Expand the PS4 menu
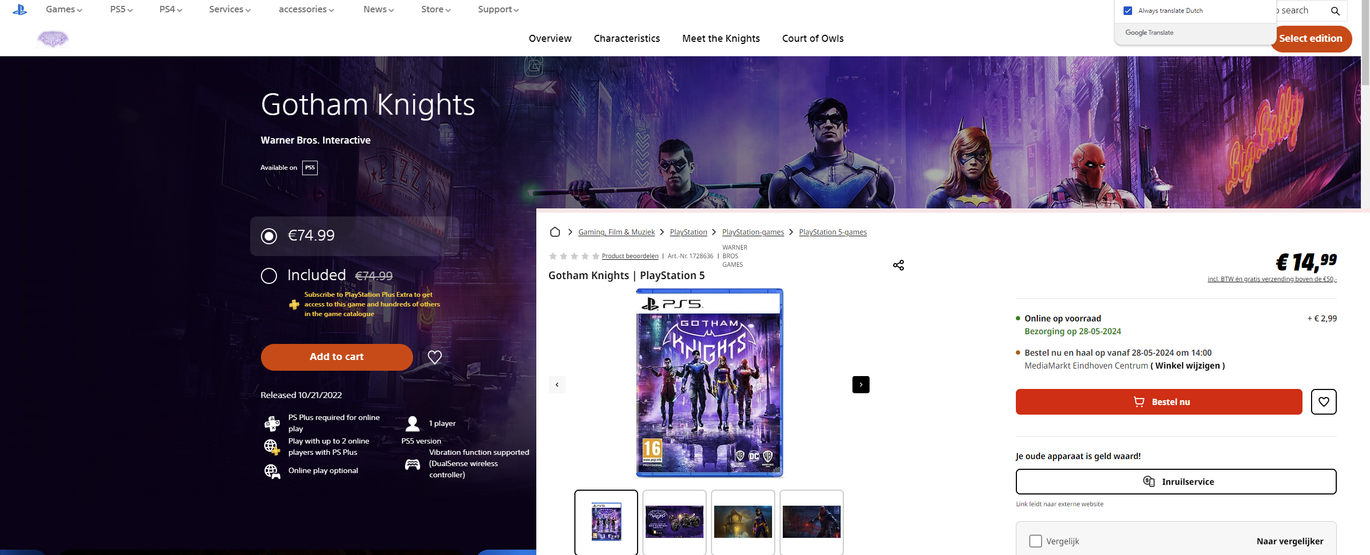This screenshot has width=1370, height=555. pyautogui.click(x=170, y=10)
